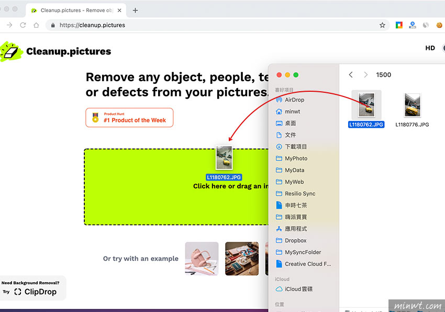Click the Cleanup.pictures site title

(69, 51)
